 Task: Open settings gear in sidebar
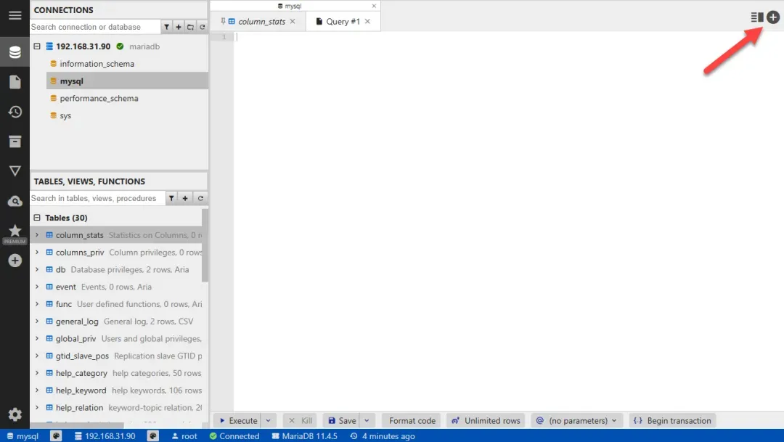[15, 414]
